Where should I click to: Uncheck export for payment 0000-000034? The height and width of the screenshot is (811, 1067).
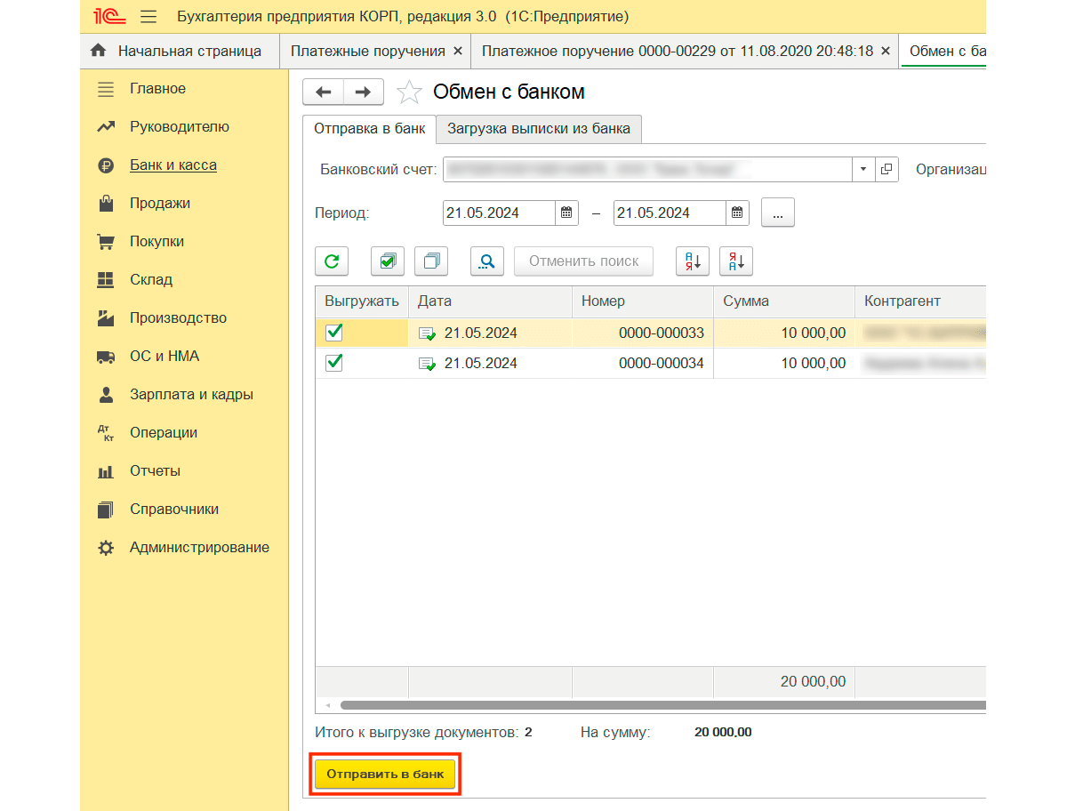[x=334, y=363]
